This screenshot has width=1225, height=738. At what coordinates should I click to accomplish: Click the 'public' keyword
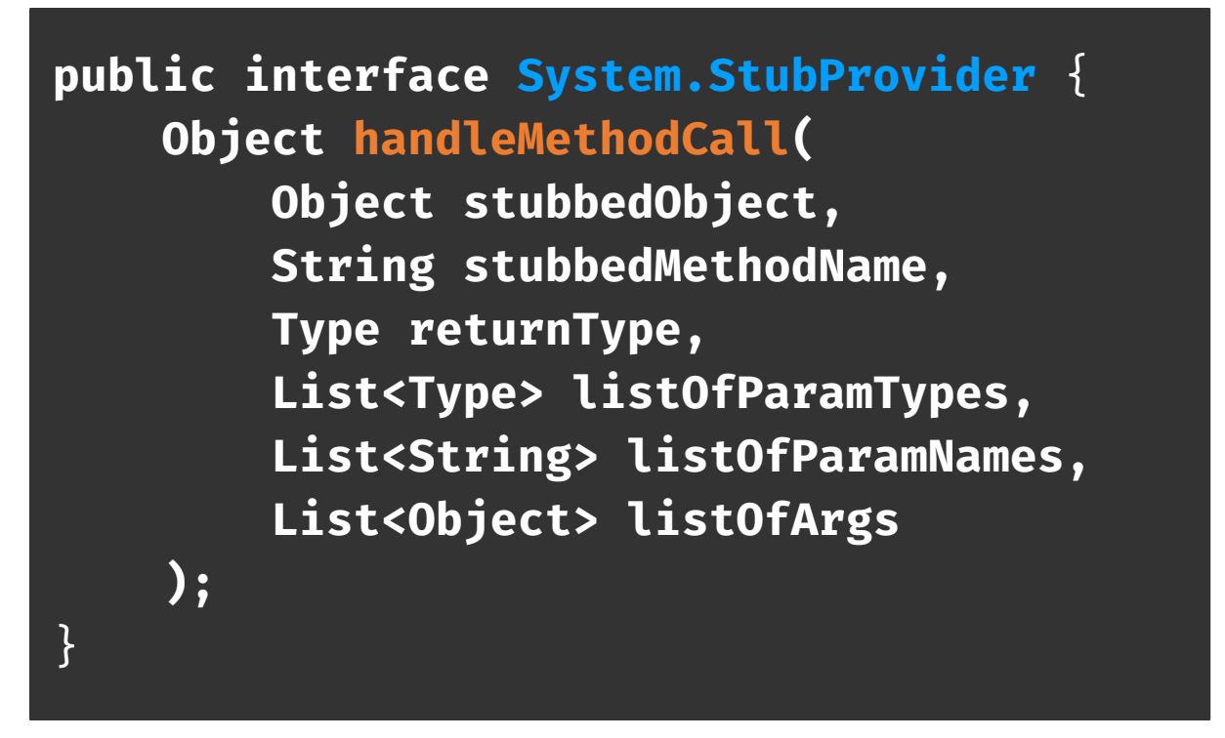point(134,77)
